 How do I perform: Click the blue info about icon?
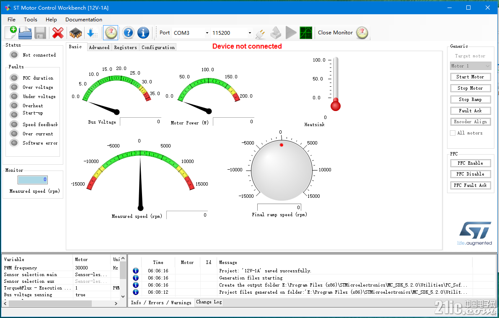coord(143,33)
